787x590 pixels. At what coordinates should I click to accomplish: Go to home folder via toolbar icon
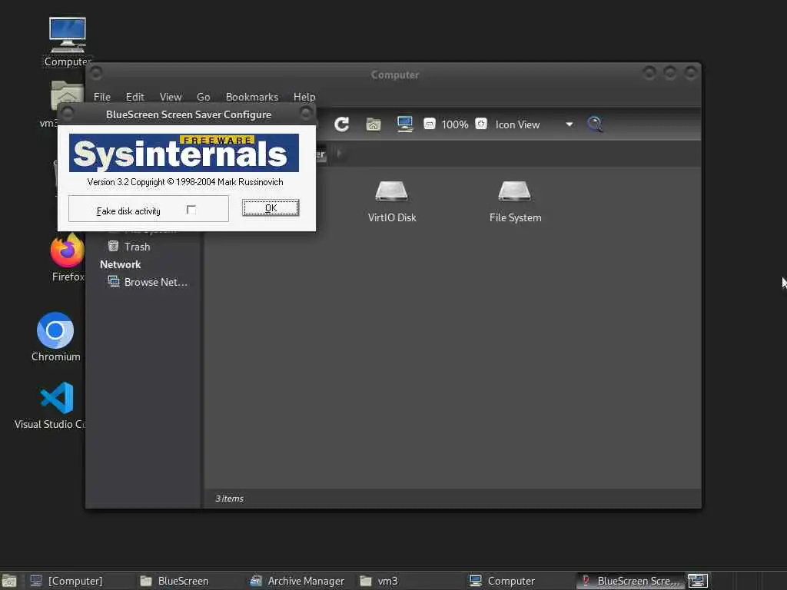(373, 124)
